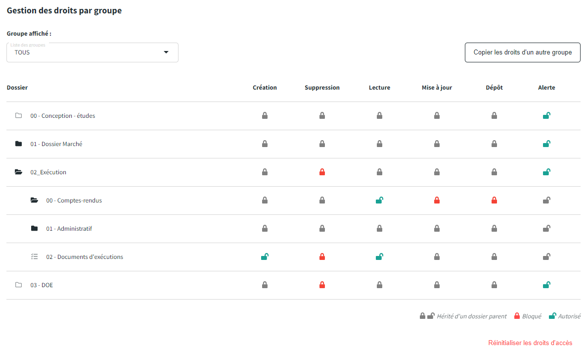Click Réinitialiser les droits d'accès link
Viewport: 587px width, 355px height.
click(x=530, y=343)
